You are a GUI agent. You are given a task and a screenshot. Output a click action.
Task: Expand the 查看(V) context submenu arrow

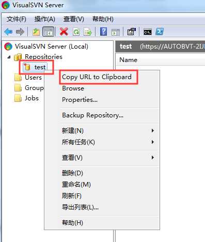[x=152, y=158]
